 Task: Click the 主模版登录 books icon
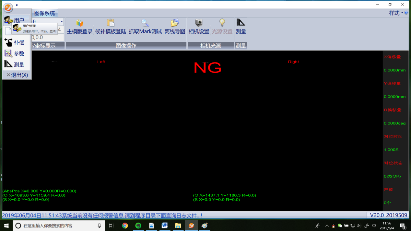79,23
